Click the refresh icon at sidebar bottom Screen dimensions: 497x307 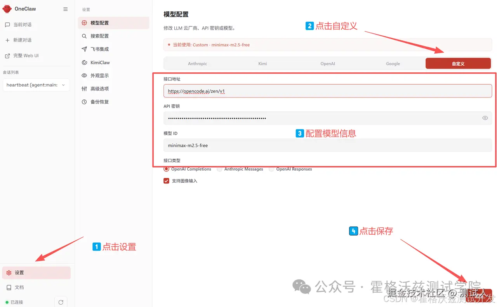(61, 302)
